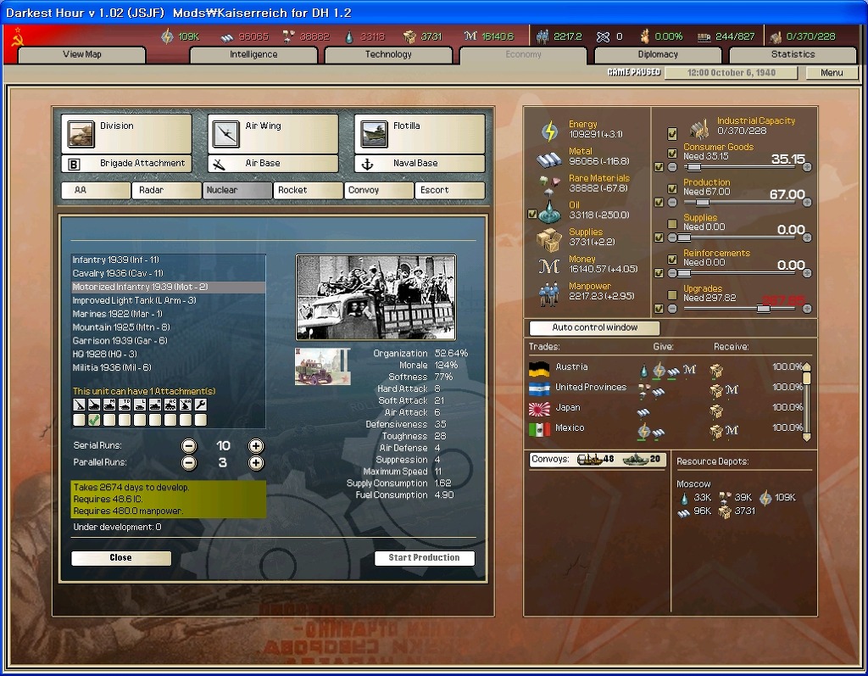Image resolution: width=868 pixels, height=676 pixels.
Task: Click the Money icon in resources panel
Action: 549,267
